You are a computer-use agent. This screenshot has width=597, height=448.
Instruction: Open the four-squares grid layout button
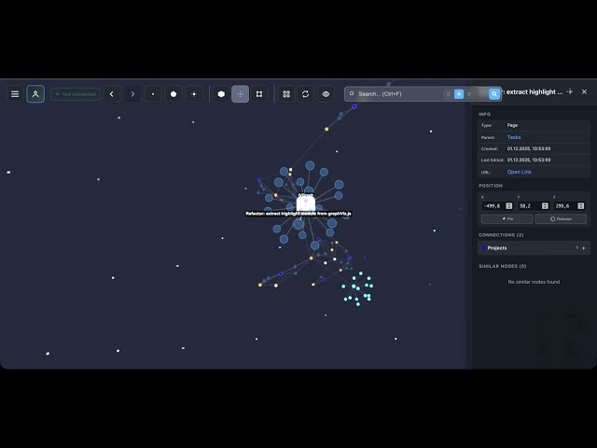click(x=286, y=94)
